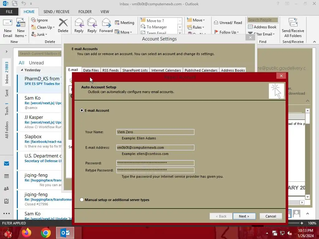Open the Filter Email dropdown
This screenshot has width=319, height=239.
tap(262, 34)
